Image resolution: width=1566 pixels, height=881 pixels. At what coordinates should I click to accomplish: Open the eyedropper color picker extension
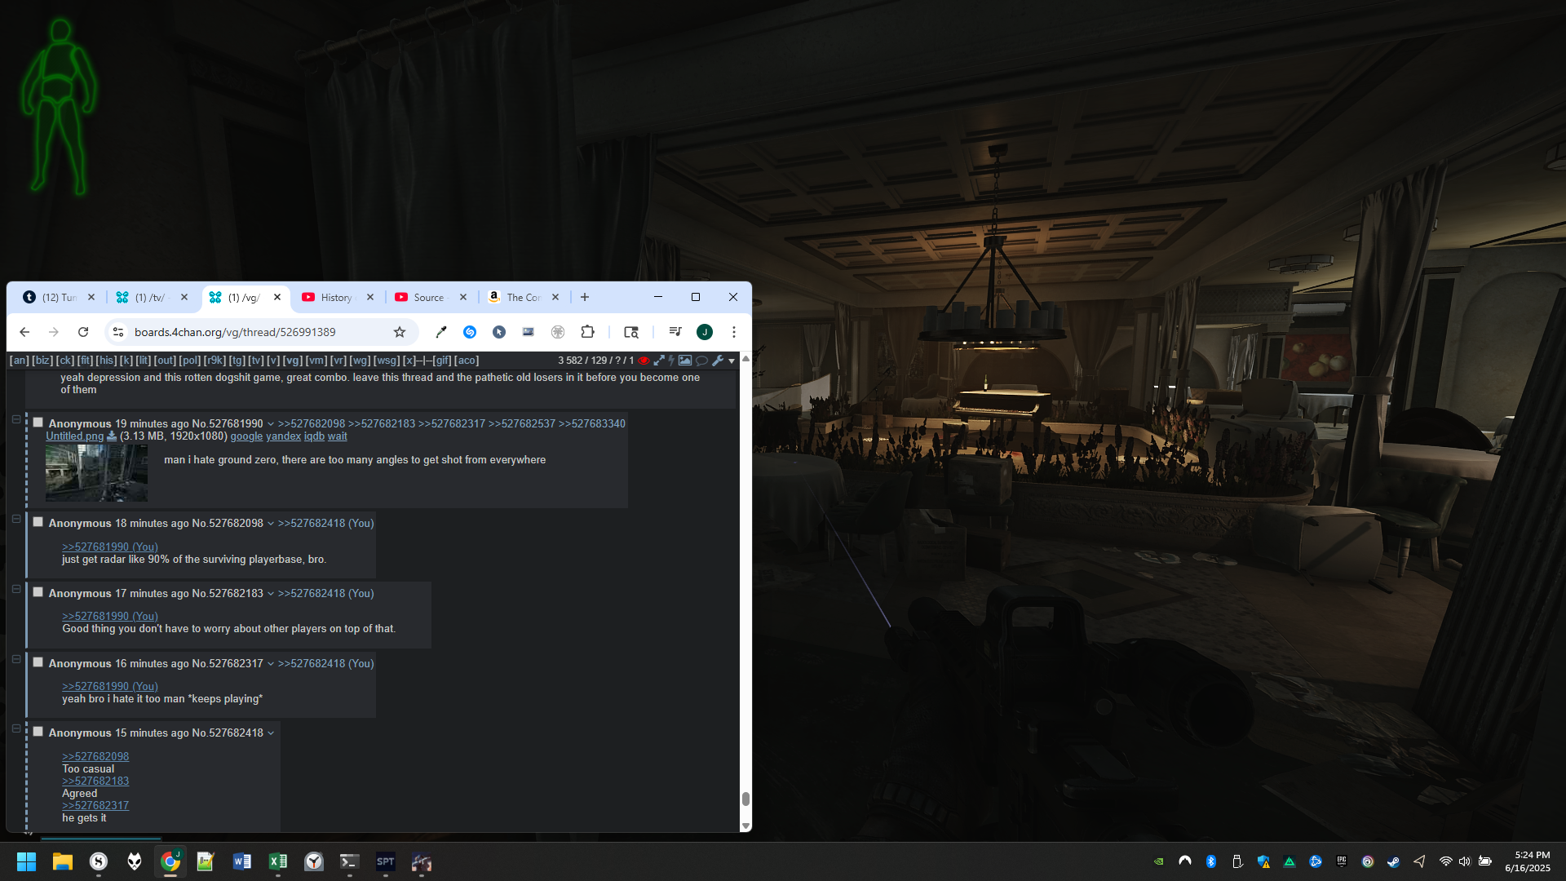441,332
